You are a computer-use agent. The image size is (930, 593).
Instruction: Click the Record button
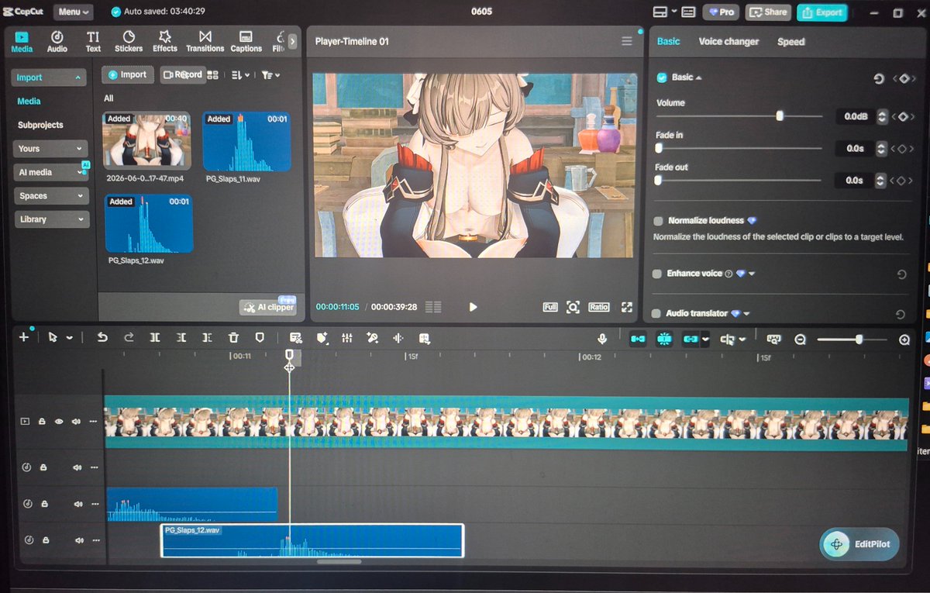[182, 75]
